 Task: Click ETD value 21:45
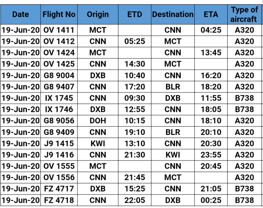(x=135, y=177)
